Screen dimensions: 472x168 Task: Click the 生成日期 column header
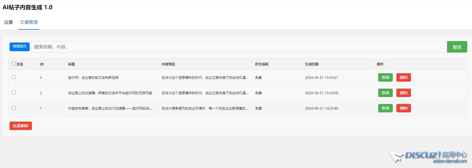[x=312, y=64]
